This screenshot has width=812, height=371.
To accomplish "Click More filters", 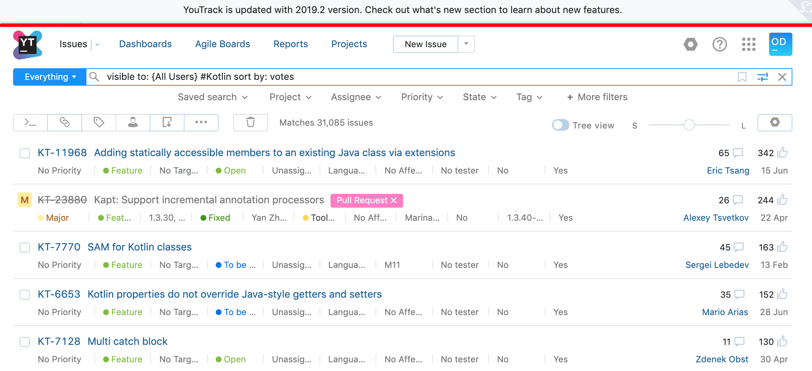I will pos(597,97).
